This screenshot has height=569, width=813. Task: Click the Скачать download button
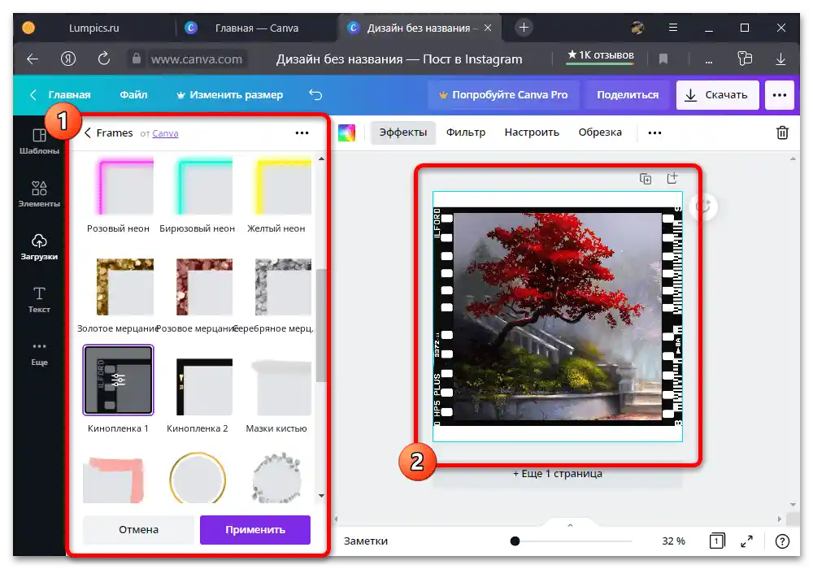click(717, 95)
